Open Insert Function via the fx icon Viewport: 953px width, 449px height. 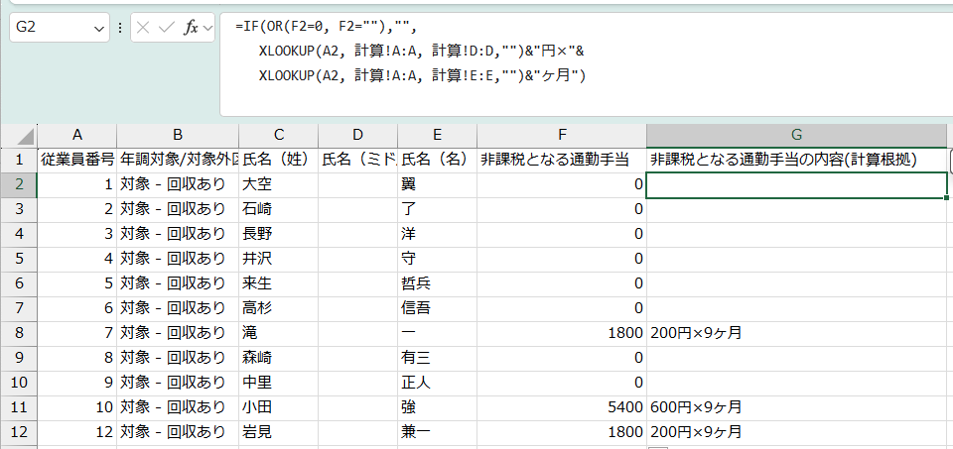pos(191,29)
